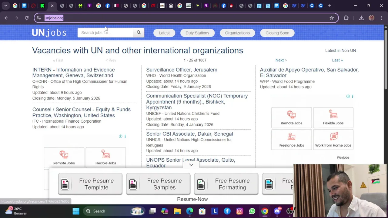The width and height of the screenshot is (388, 218).
Task: Open UNOPS Senior Legal Associate, Quito listing
Action: click(191, 163)
